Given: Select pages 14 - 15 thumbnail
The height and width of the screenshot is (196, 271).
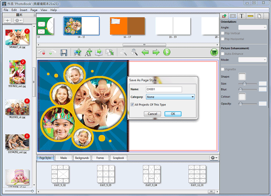Looking at the screenshot, I should 81,26.
